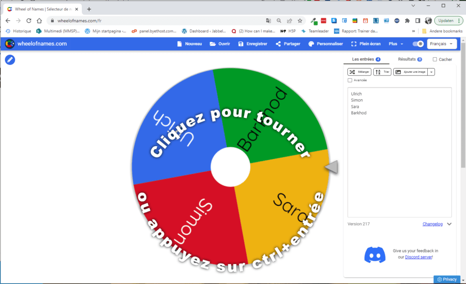Click the red Simon wheel segment
Screen dimensions: 466x284
pos(190,217)
